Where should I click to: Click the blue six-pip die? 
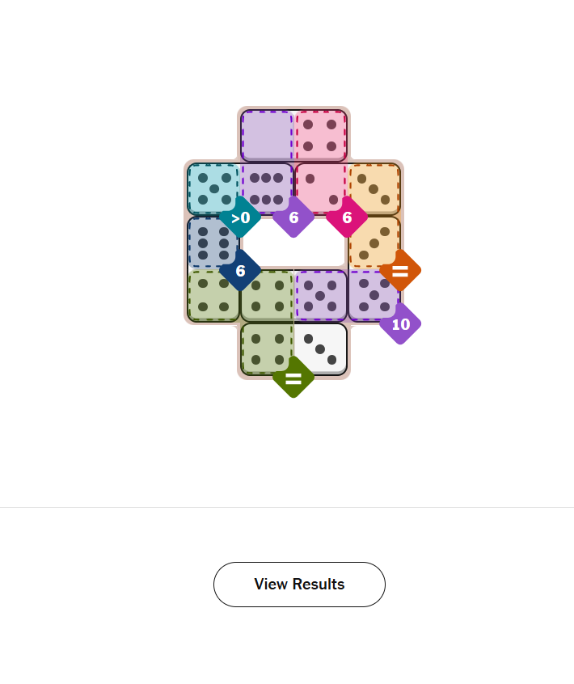pos(213,242)
